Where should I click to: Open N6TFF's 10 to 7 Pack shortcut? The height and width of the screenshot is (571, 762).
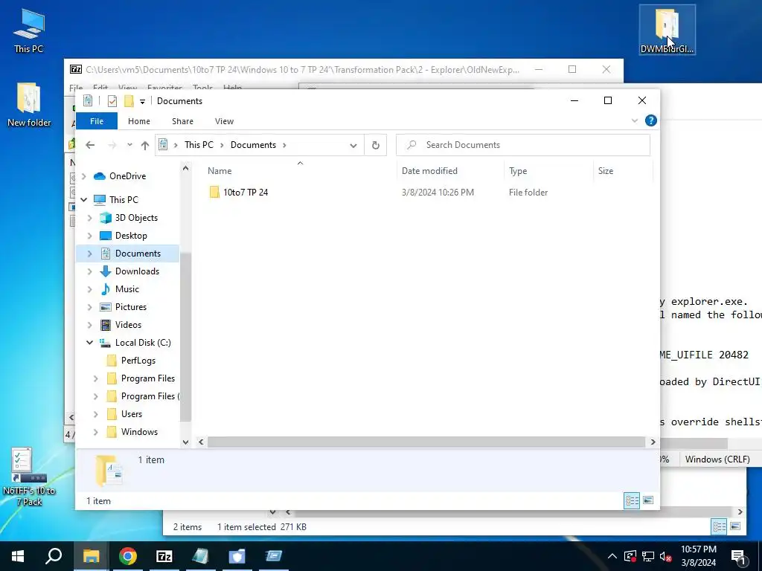point(29,477)
